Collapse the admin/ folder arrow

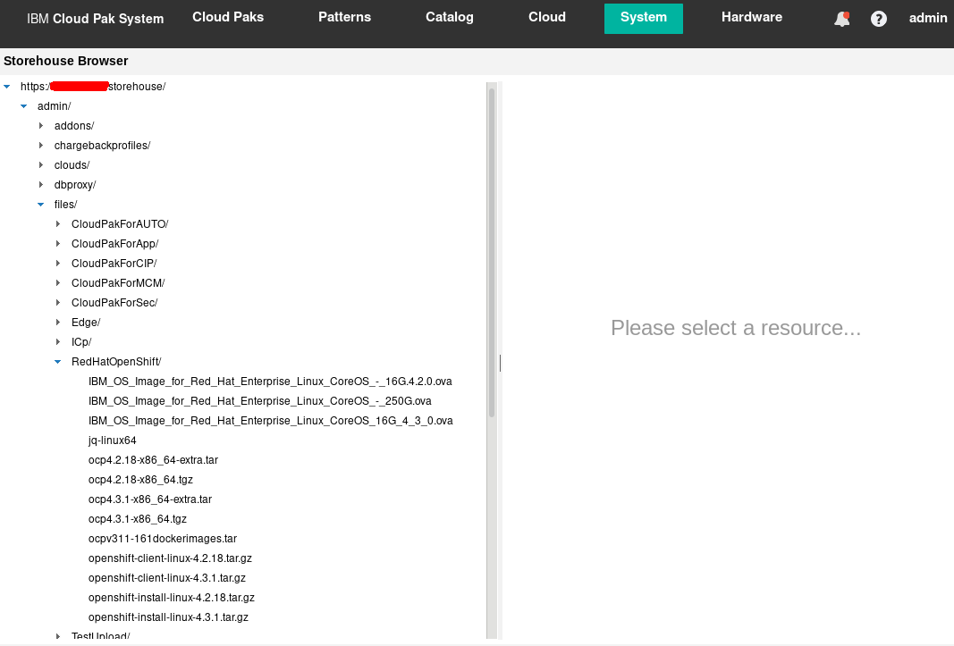pos(24,105)
